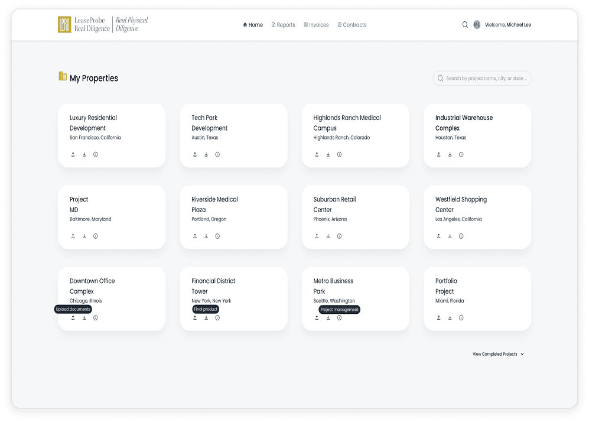Download icon on Downtown Office Complex card
Viewport: 589px width, 422px height.
[84, 317]
